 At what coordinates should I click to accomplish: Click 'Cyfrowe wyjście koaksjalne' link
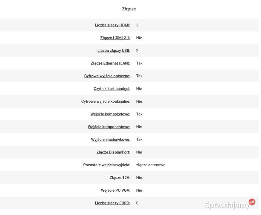tap(106, 102)
